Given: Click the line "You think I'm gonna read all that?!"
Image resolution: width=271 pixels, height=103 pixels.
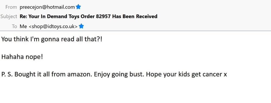Looking at the screenshot, I should coord(52,39).
